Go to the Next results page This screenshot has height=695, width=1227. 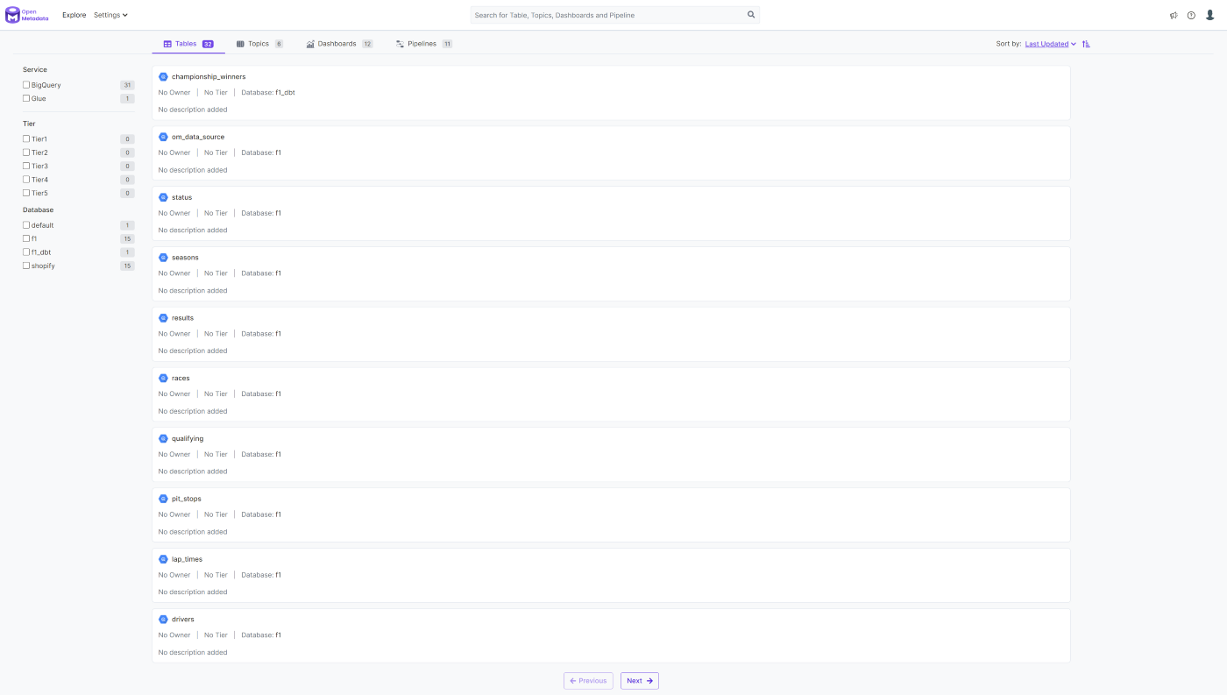pos(640,681)
